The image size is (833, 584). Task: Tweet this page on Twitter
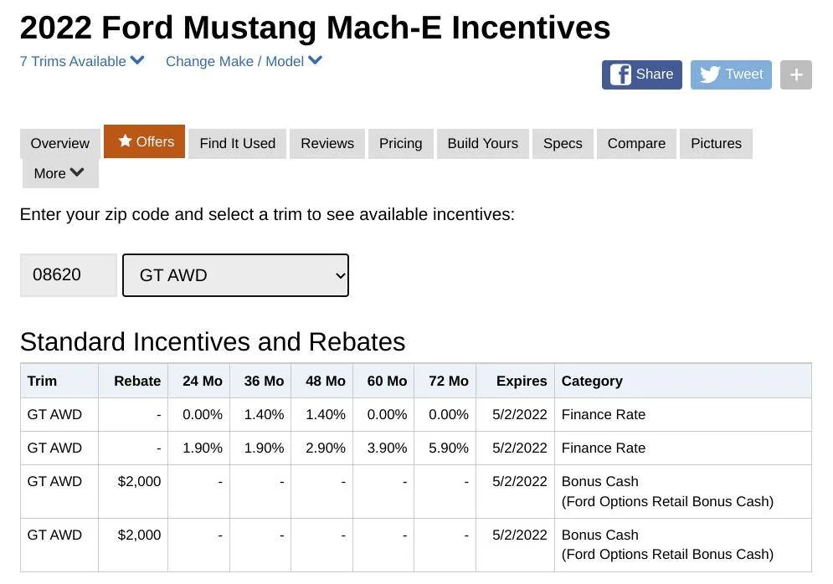[x=731, y=74]
